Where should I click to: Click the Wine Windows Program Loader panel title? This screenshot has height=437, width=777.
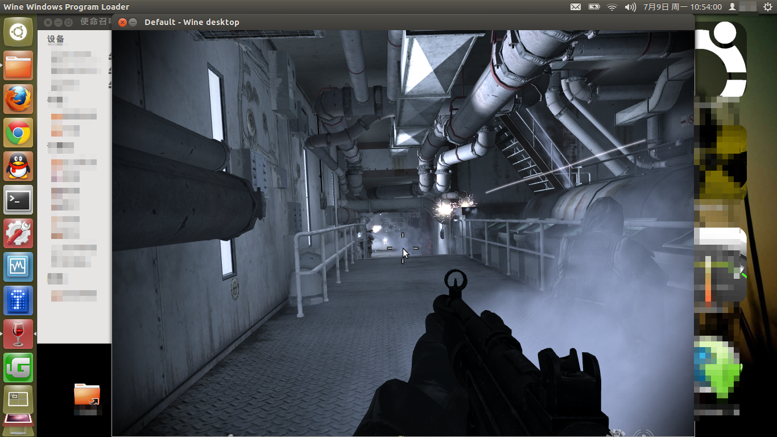pyautogui.click(x=67, y=7)
